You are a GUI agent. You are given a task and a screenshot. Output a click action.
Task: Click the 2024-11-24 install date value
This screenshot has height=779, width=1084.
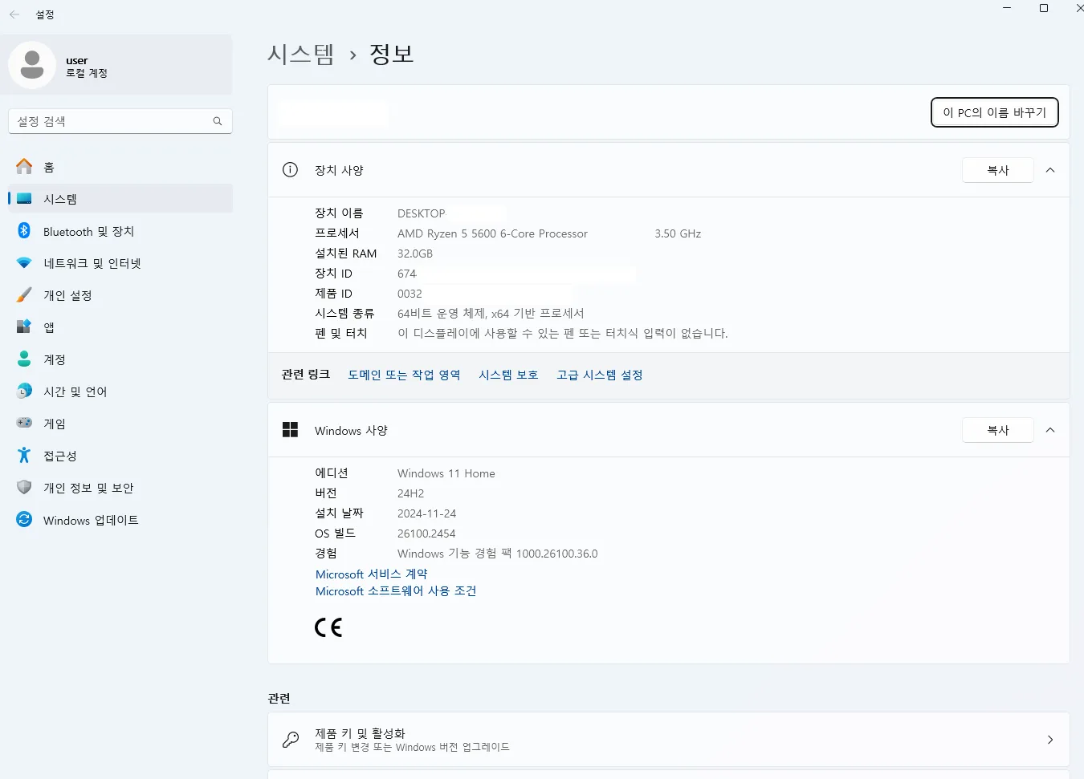click(427, 513)
